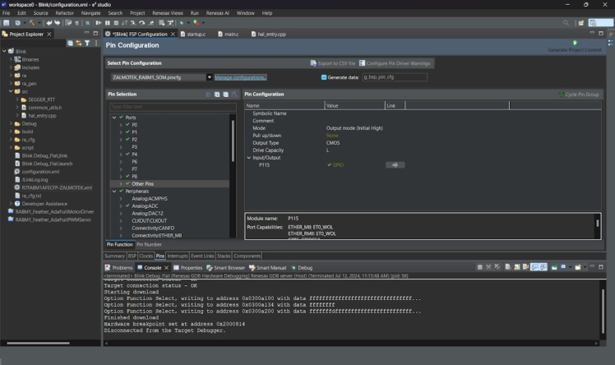Click the Generate data name field

coord(395,77)
